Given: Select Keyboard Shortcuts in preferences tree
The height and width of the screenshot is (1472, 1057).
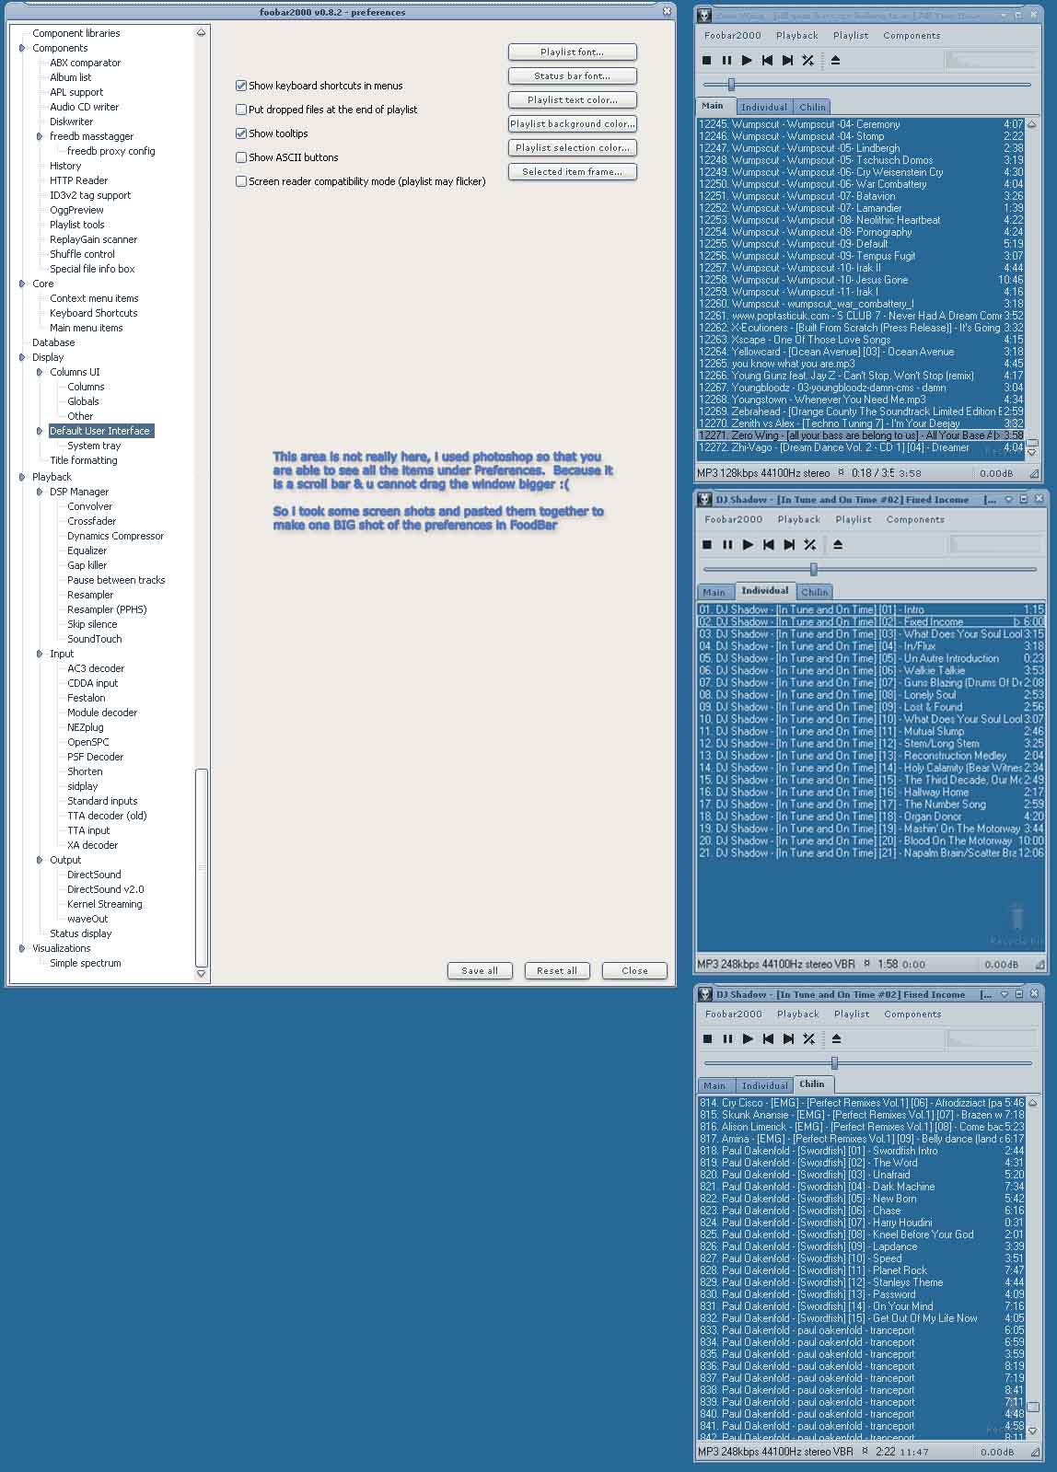Looking at the screenshot, I should pos(94,313).
